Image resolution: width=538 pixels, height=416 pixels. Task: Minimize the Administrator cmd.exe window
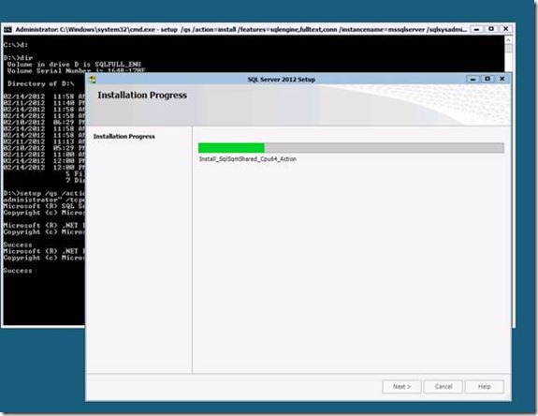(476, 29)
